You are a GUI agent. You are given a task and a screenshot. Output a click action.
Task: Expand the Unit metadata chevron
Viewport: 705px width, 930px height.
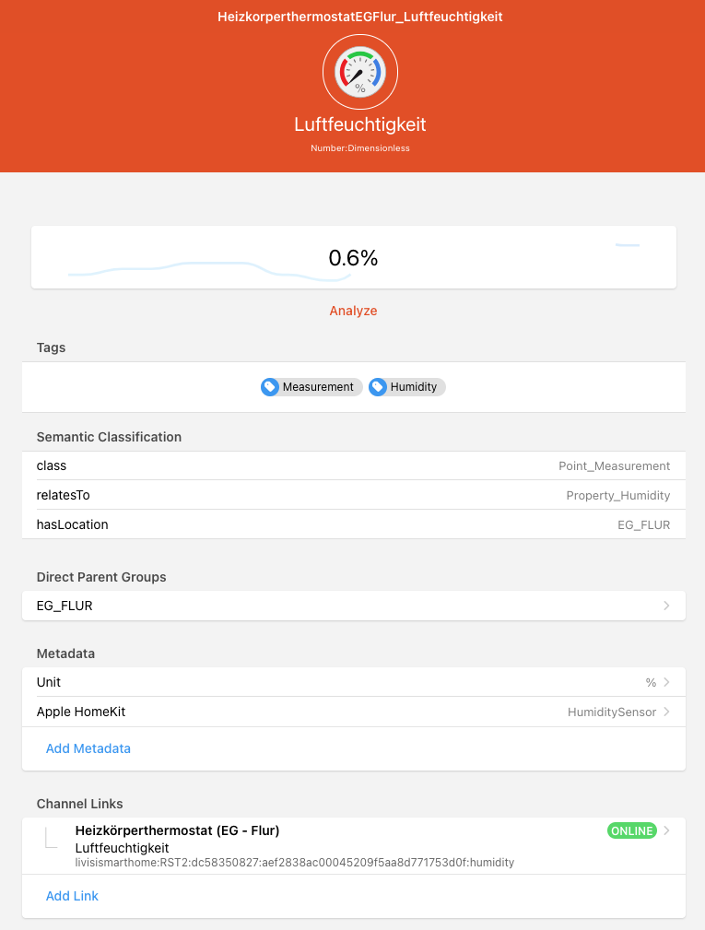pos(666,682)
